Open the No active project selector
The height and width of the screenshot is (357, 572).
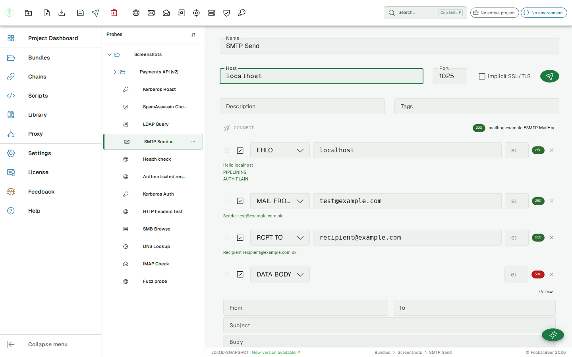(x=495, y=13)
